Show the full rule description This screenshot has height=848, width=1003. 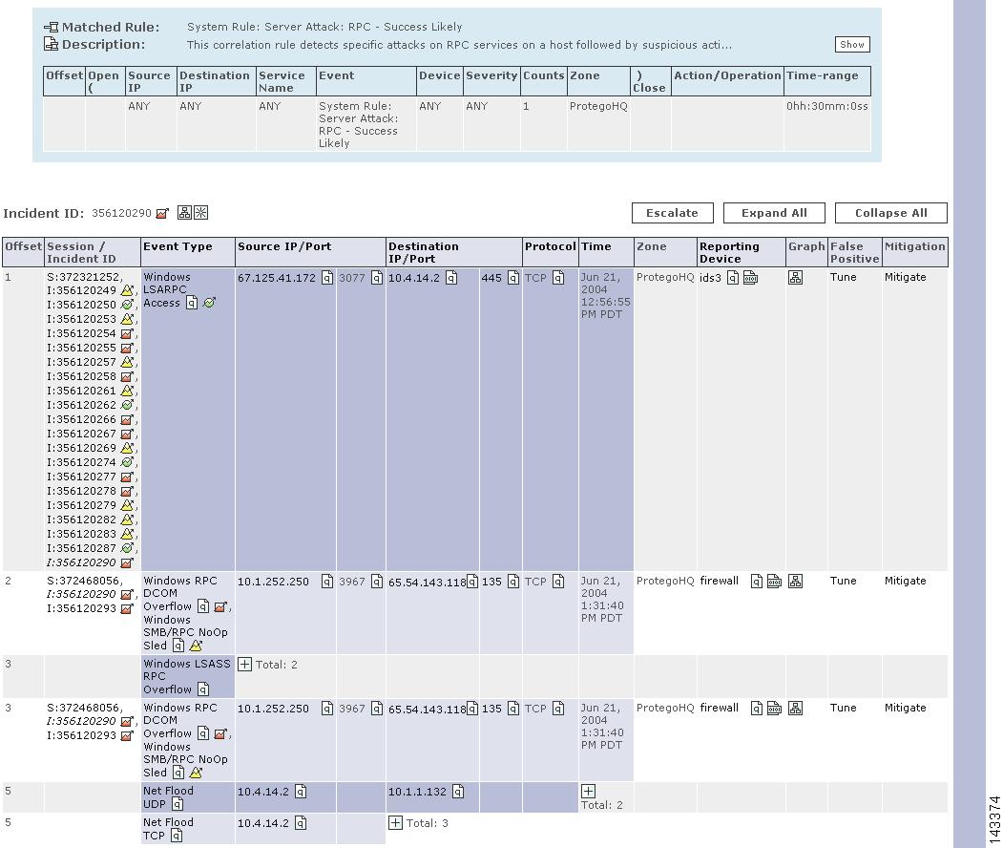click(x=851, y=44)
